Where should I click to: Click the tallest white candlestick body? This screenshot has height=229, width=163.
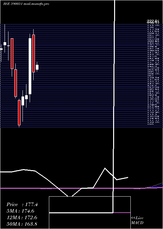(30, 66)
